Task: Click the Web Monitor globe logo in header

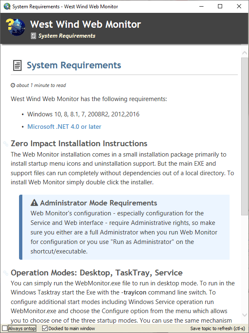Action: (x=15, y=27)
